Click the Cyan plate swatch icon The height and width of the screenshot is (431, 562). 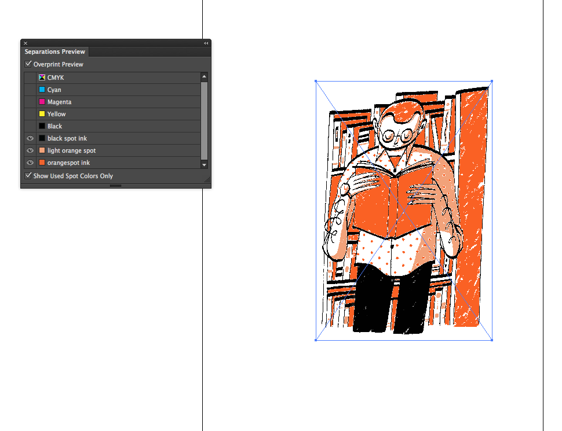click(41, 89)
